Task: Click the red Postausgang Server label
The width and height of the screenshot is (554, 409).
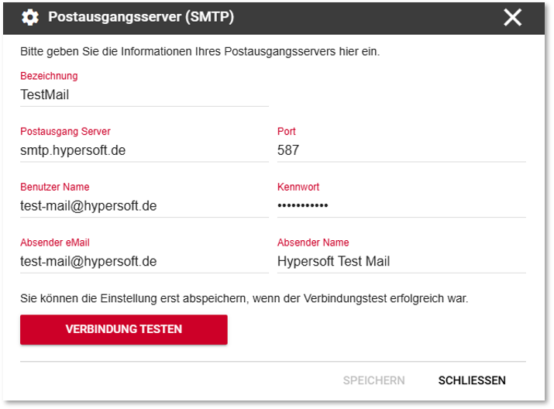Action: pyautogui.click(x=65, y=132)
